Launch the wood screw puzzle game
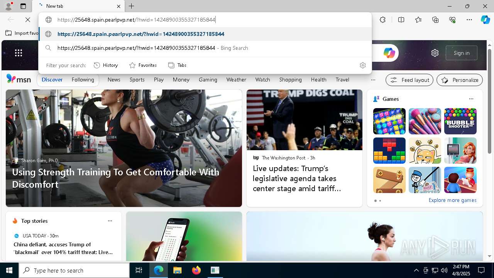The height and width of the screenshot is (278, 494). click(389, 180)
